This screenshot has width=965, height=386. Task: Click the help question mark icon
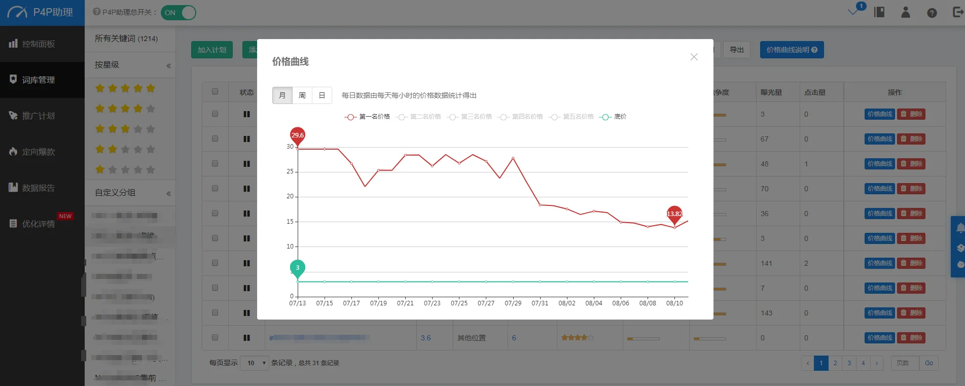(932, 13)
